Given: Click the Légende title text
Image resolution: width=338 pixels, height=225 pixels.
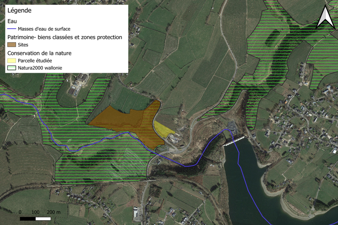Looking at the screenshot, I should pyautogui.click(x=19, y=10).
